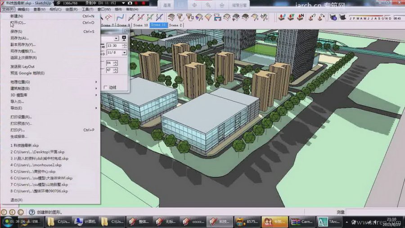Click the Google Earth get-location icon
Image resolution: width=405 pixels, height=228 pixels.
tap(282, 18)
